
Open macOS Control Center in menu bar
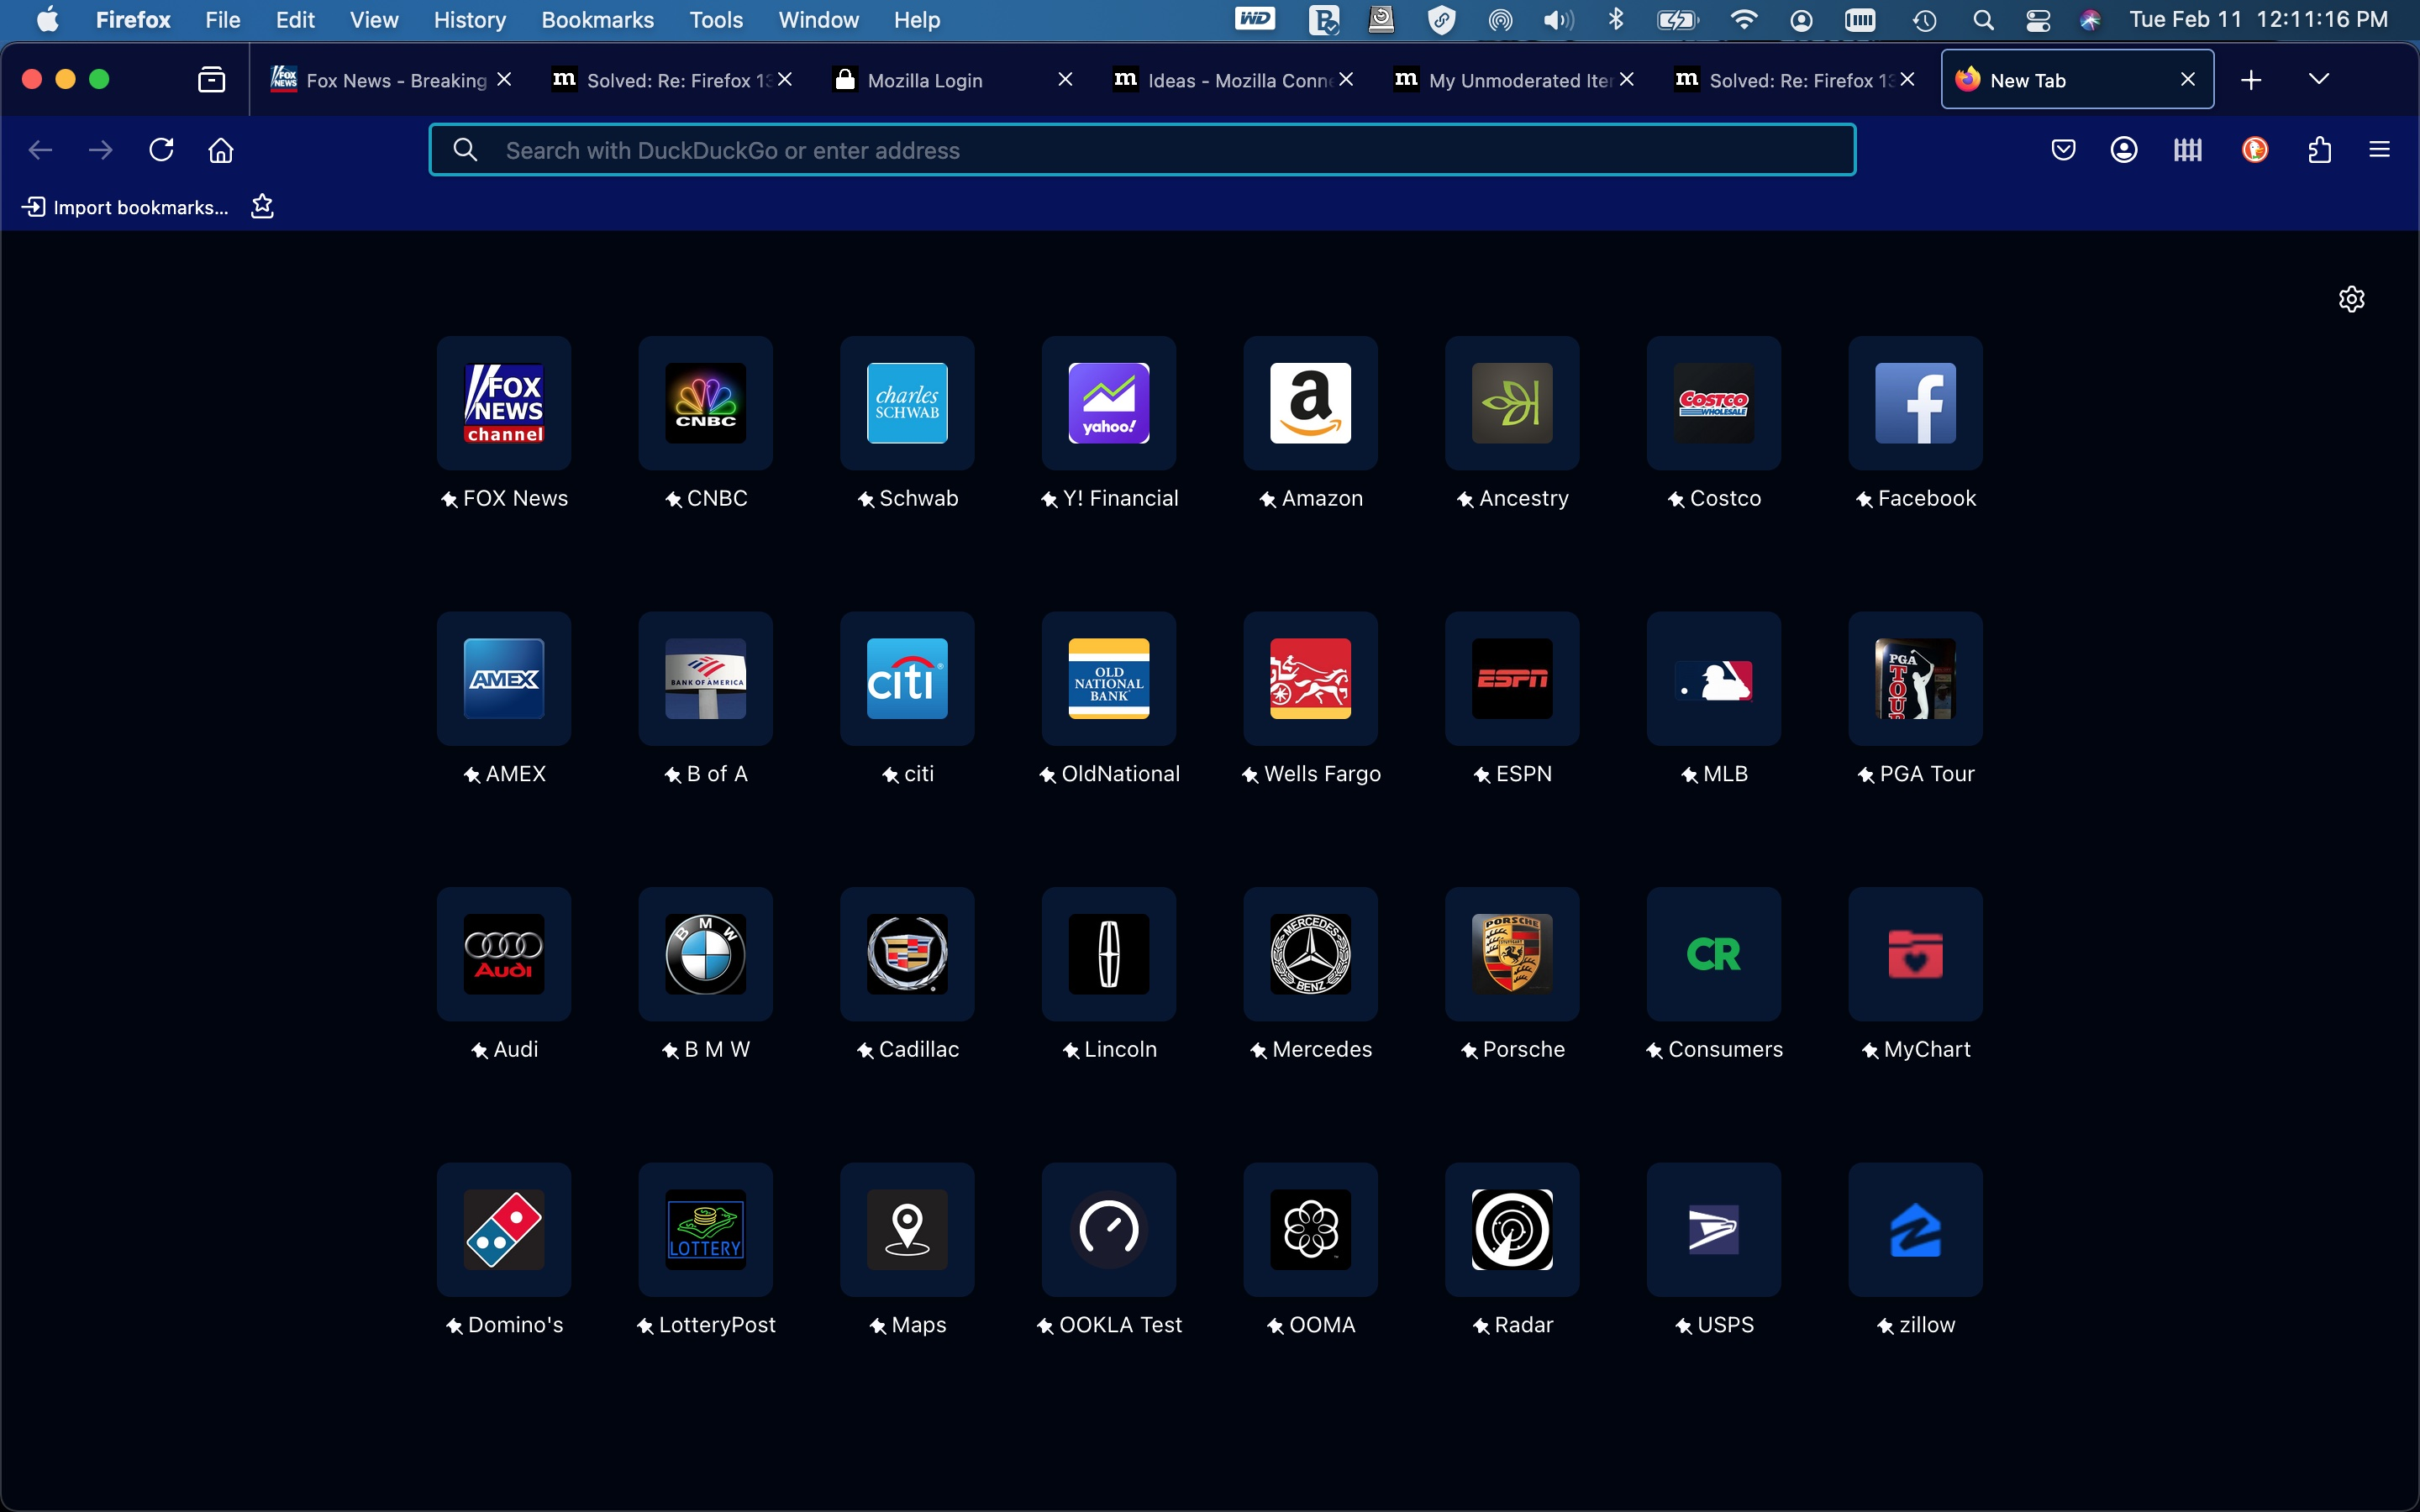click(2037, 20)
